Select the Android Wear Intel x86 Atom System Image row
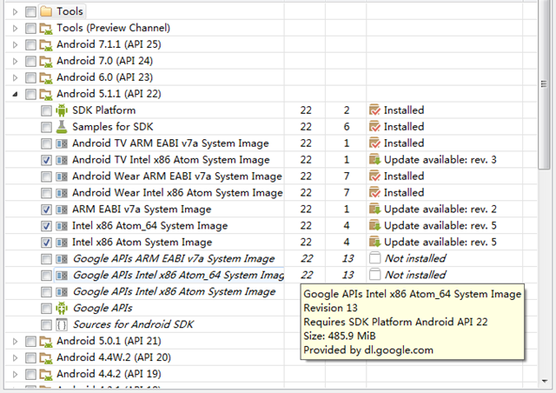556x393 pixels. click(177, 193)
